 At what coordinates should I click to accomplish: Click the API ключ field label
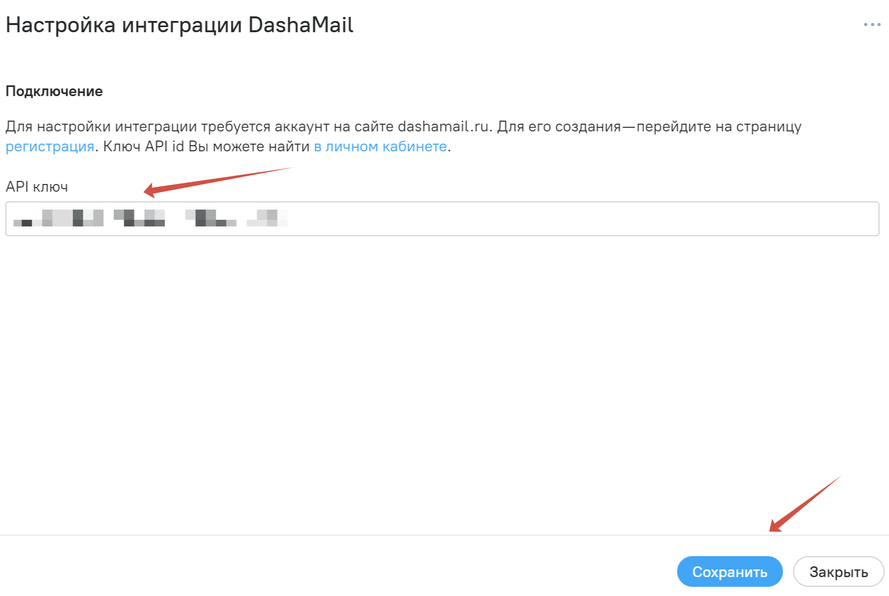[x=37, y=187]
